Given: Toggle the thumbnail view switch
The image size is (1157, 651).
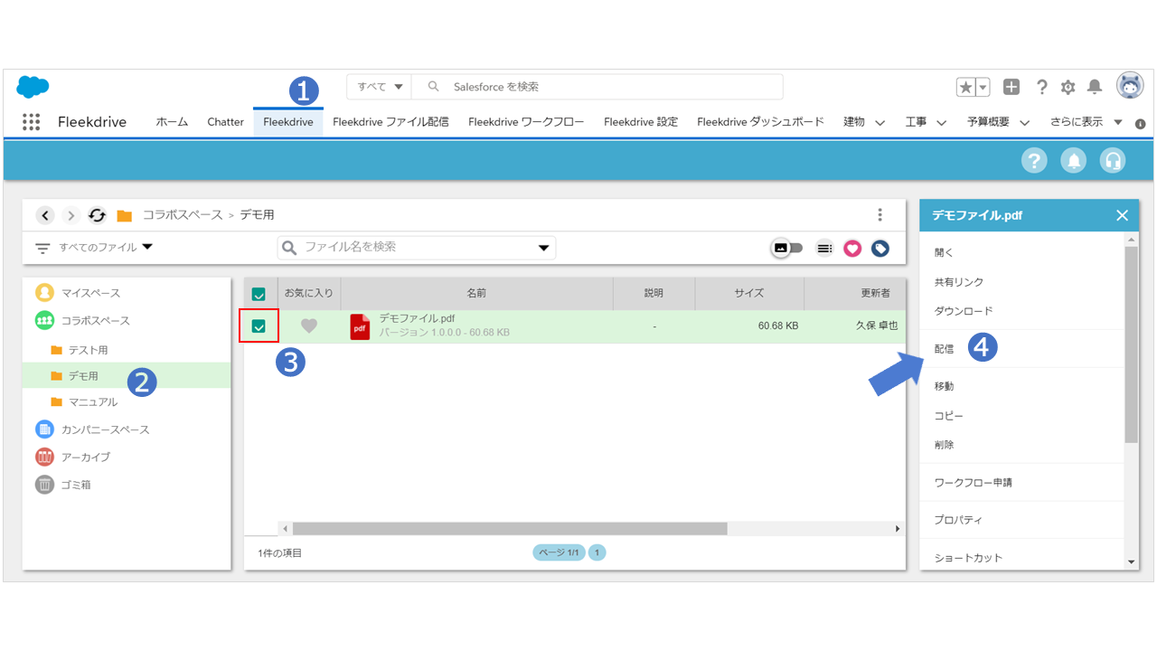Looking at the screenshot, I should (786, 248).
